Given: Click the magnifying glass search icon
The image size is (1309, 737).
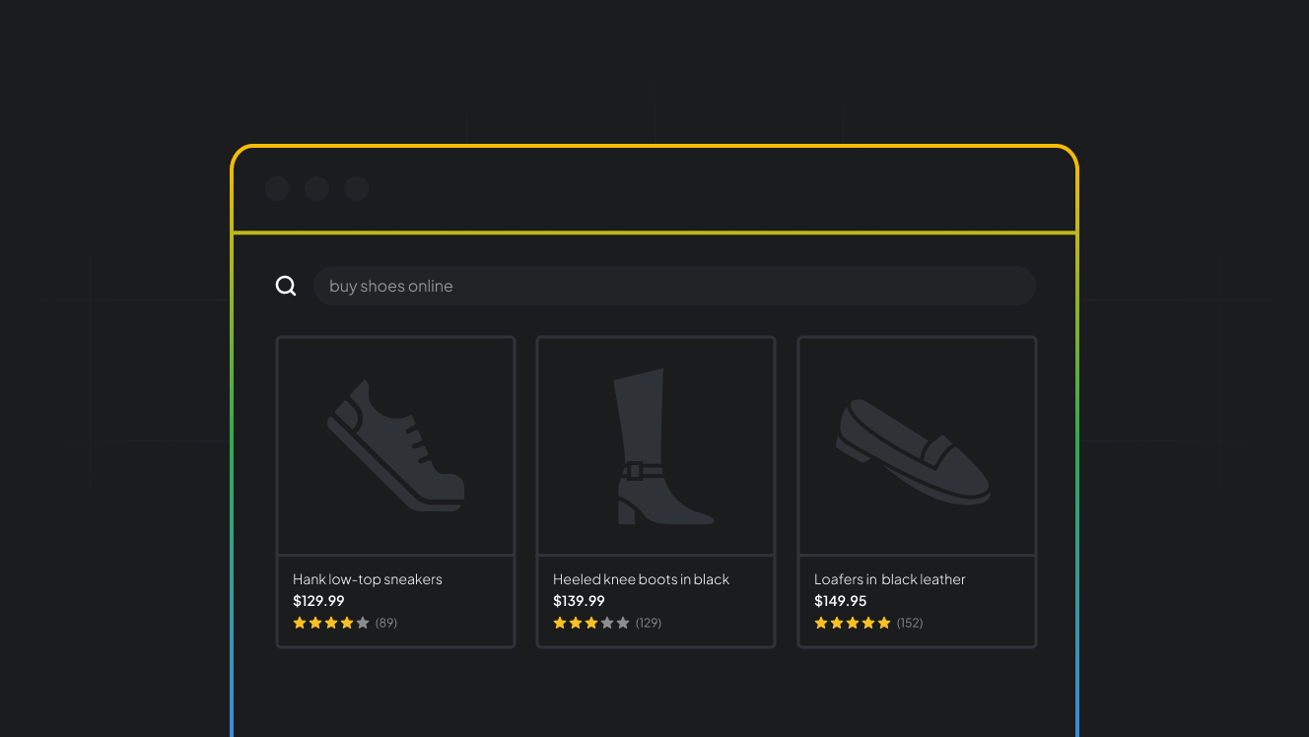Looking at the screenshot, I should click(286, 285).
